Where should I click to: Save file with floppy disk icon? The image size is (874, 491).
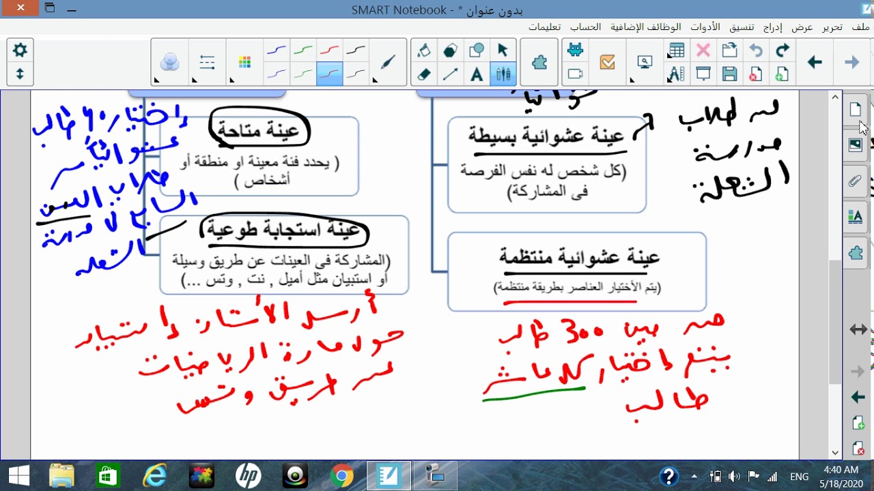pos(730,74)
